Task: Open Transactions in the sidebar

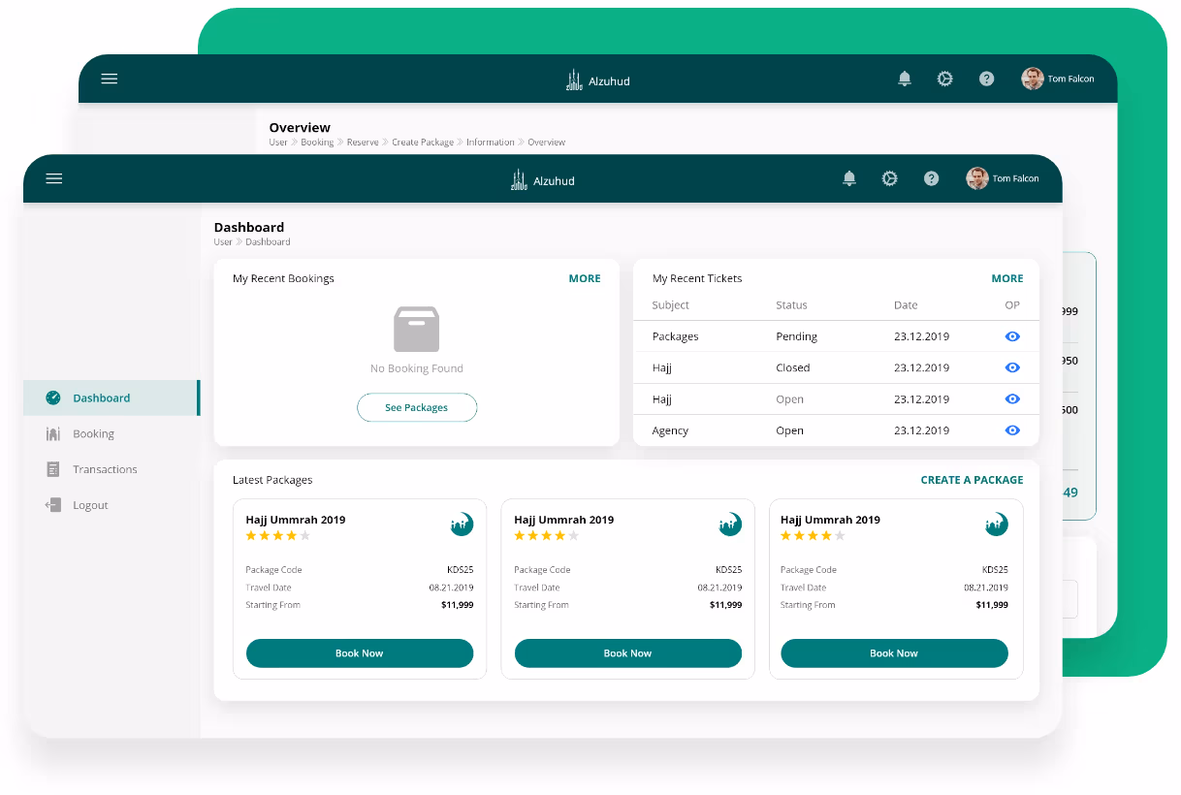Action: [105, 469]
